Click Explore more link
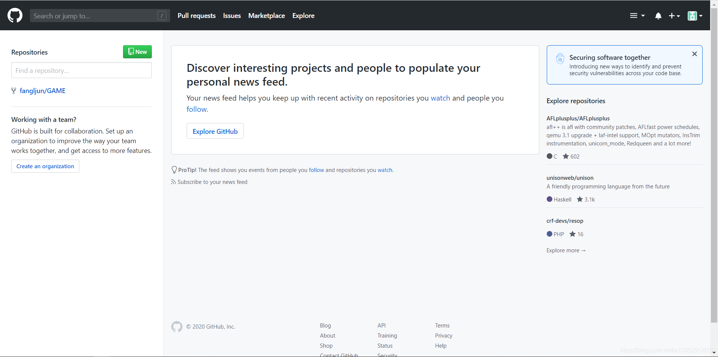The height and width of the screenshot is (357, 718). (x=566, y=250)
